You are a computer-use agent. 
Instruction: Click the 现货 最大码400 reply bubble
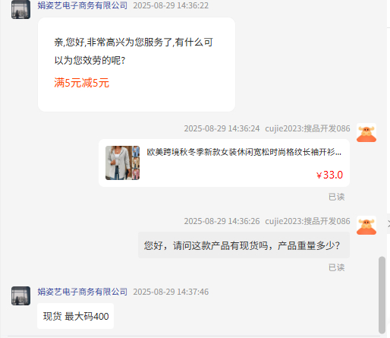click(76, 316)
